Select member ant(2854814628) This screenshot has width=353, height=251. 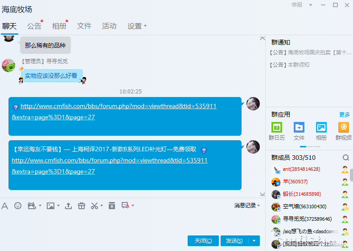(x=301, y=169)
